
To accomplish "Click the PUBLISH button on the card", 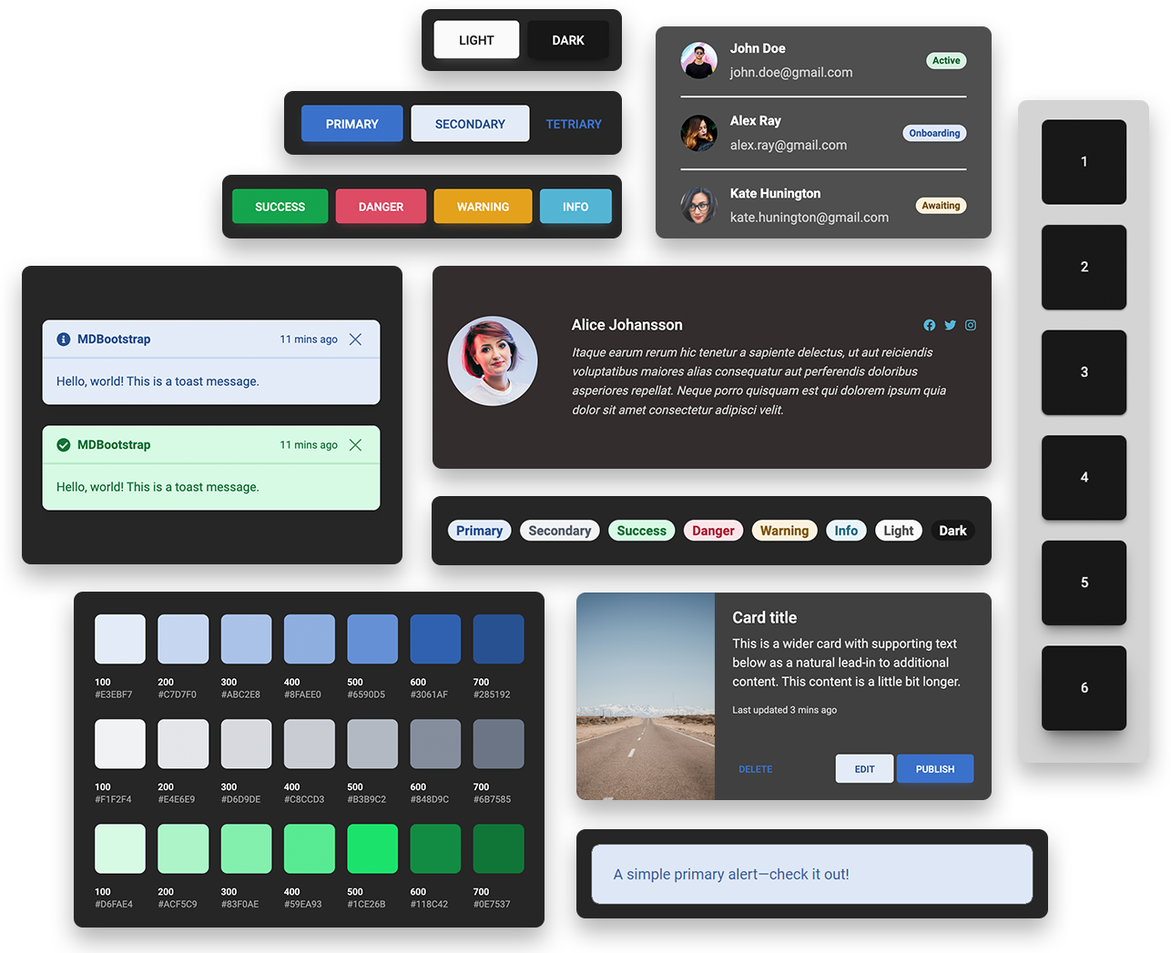I will coord(935,769).
